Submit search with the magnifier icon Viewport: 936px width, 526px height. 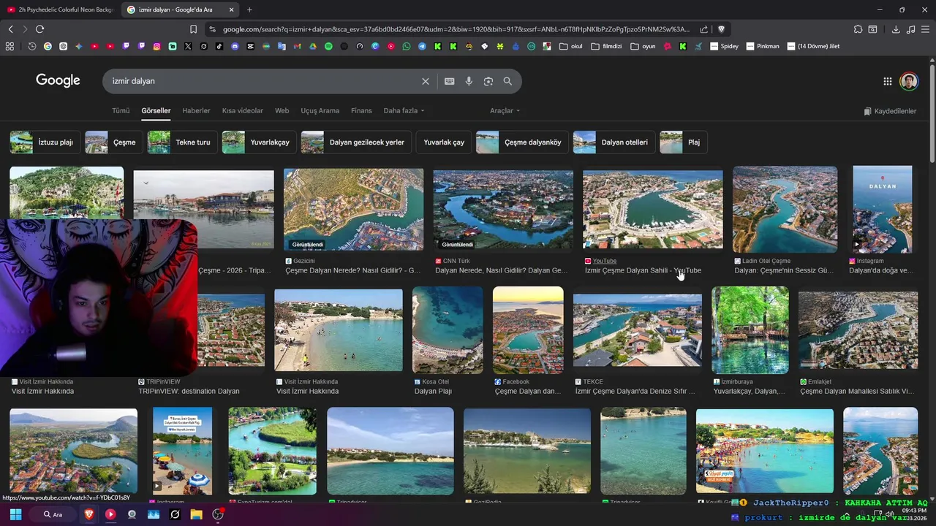[x=507, y=81]
